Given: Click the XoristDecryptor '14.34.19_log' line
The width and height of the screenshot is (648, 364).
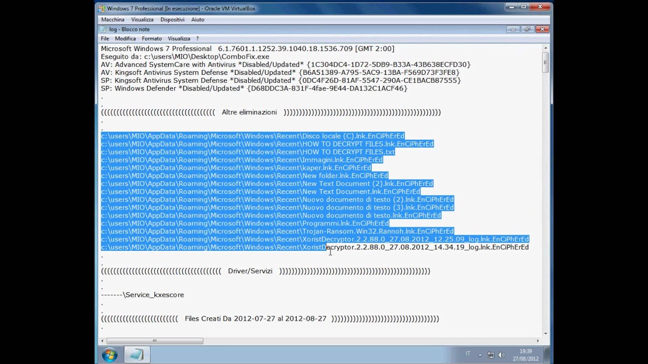Looking at the screenshot, I should (x=315, y=247).
